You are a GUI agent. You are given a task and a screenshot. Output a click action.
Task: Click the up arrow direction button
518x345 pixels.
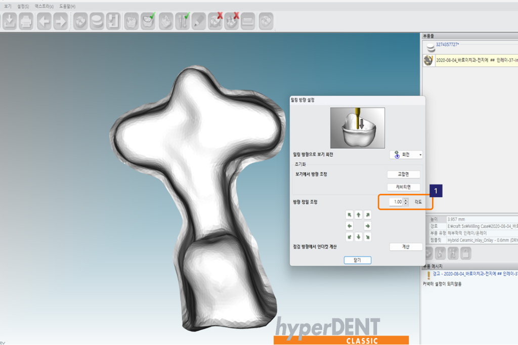(x=358, y=215)
